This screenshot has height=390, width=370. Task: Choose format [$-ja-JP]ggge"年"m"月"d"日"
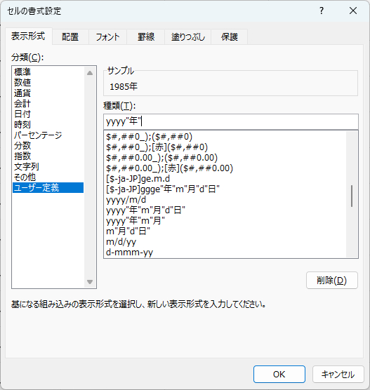point(225,189)
